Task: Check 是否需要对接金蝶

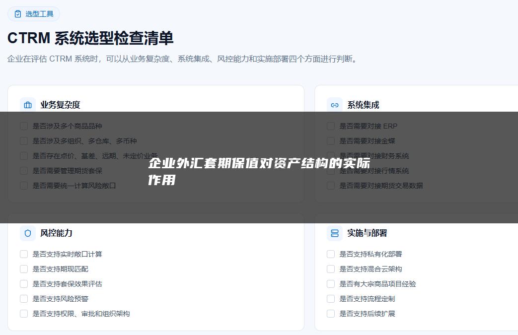Action: click(x=331, y=141)
